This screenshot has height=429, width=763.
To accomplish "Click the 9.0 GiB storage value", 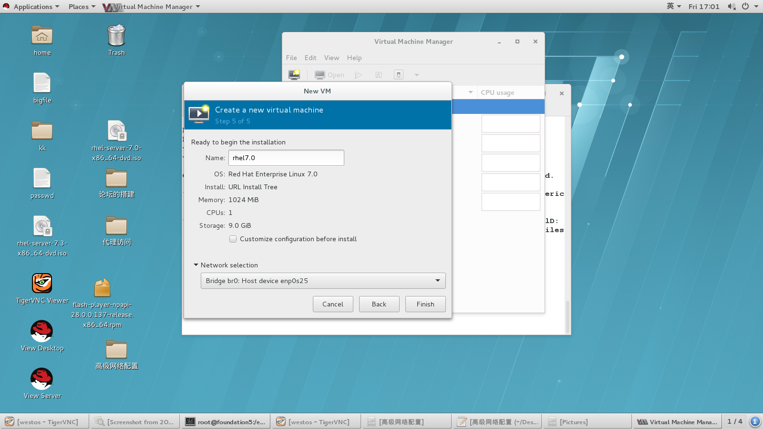I will click(x=239, y=225).
